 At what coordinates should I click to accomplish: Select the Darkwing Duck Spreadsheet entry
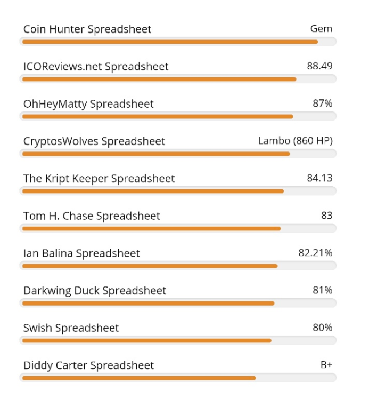click(95, 291)
